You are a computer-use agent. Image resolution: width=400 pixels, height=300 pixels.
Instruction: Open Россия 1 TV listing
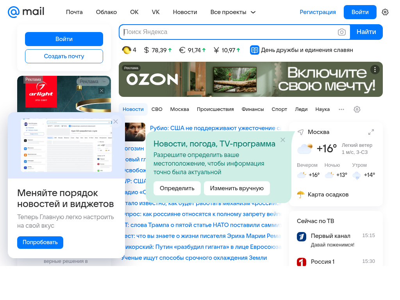click(336, 261)
